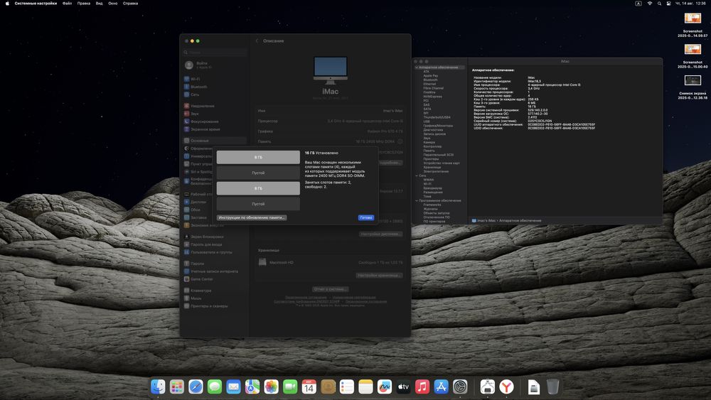Select Apple Pay in System Information sidebar
The image size is (711, 400).
(x=431, y=75)
